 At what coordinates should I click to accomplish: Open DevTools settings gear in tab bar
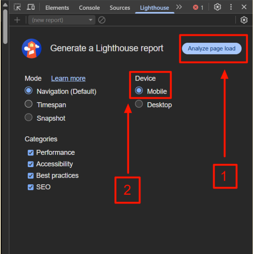(217, 7)
